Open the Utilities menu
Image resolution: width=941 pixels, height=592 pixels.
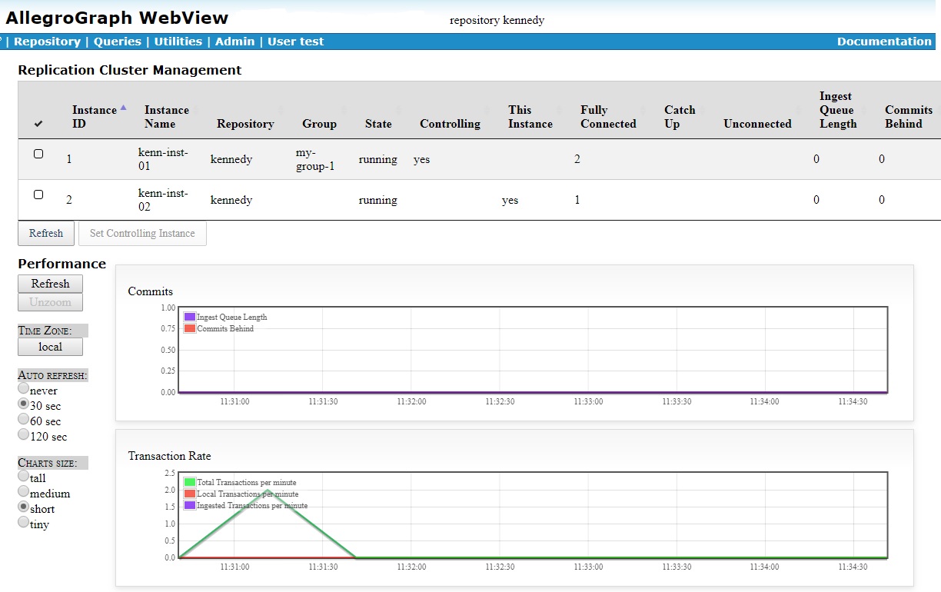[178, 42]
